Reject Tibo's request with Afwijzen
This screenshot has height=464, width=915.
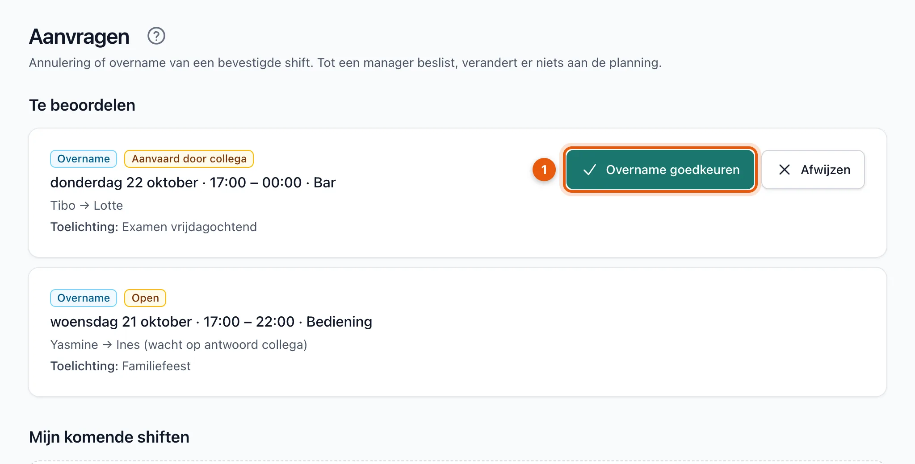813,170
